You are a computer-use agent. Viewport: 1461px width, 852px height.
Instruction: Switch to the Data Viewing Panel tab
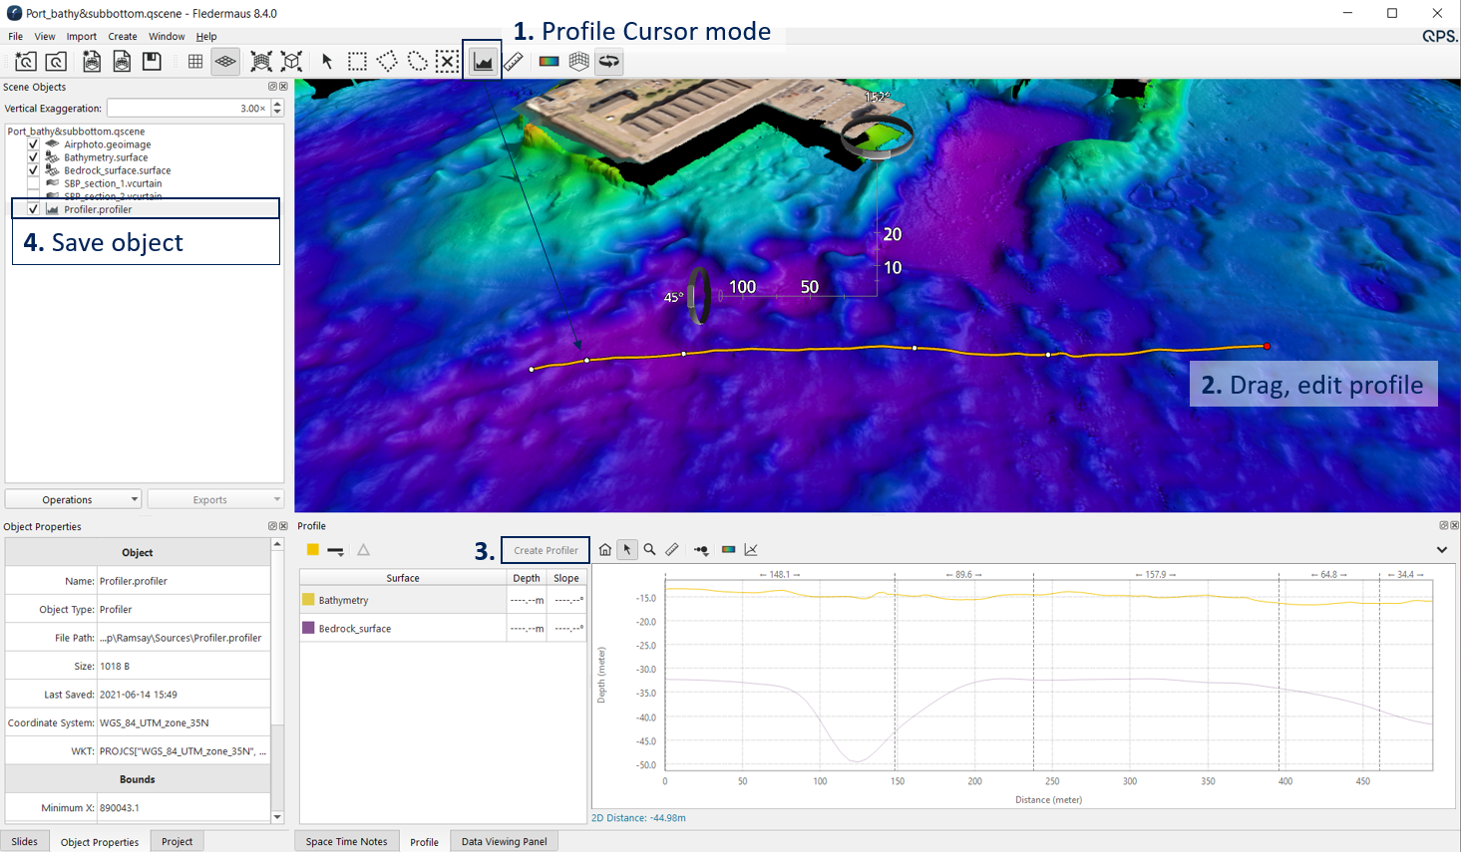click(x=504, y=842)
